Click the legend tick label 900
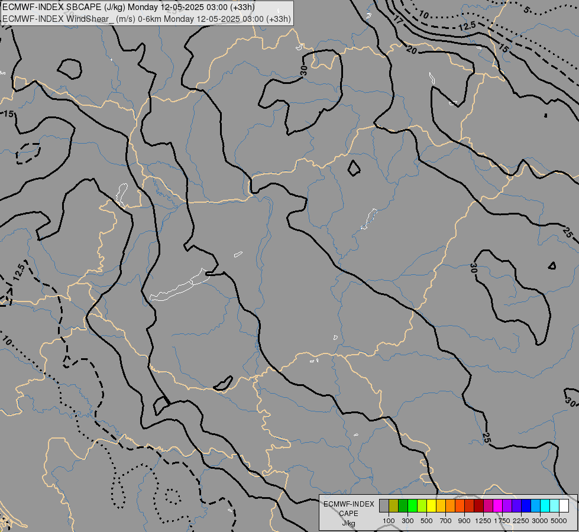This screenshot has height=532, width=579. pos(464,521)
